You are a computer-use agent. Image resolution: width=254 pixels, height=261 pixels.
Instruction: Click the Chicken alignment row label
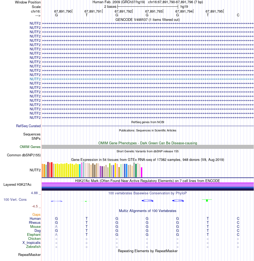(34, 239)
